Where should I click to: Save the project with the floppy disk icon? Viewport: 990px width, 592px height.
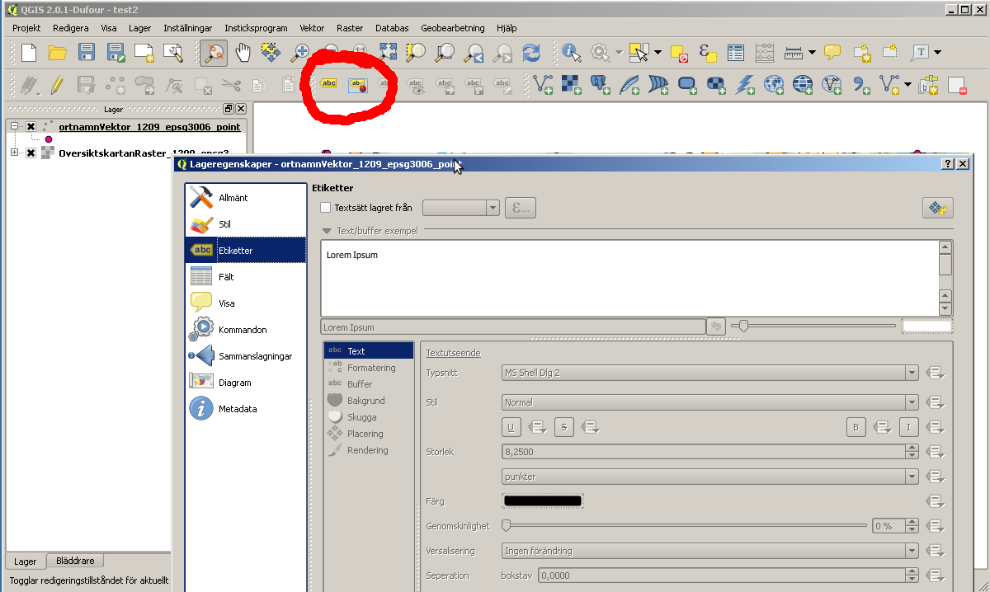click(86, 53)
